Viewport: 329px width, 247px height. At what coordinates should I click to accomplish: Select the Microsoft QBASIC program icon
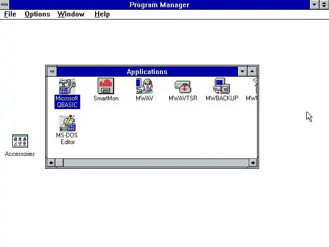(x=67, y=86)
